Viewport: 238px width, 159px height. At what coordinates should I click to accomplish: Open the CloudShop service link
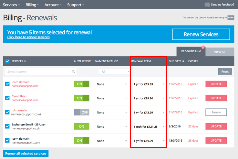coord(19,96)
